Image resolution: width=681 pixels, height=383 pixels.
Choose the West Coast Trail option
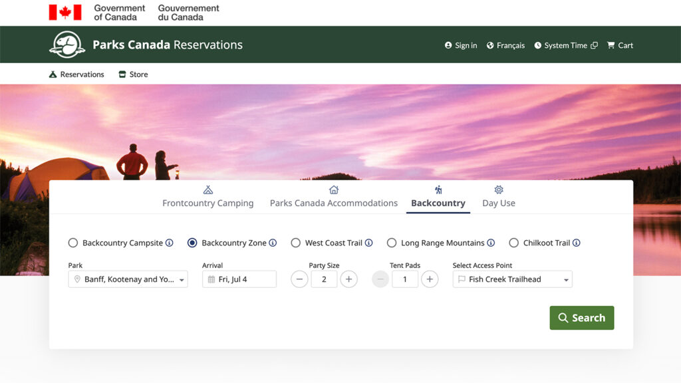295,243
